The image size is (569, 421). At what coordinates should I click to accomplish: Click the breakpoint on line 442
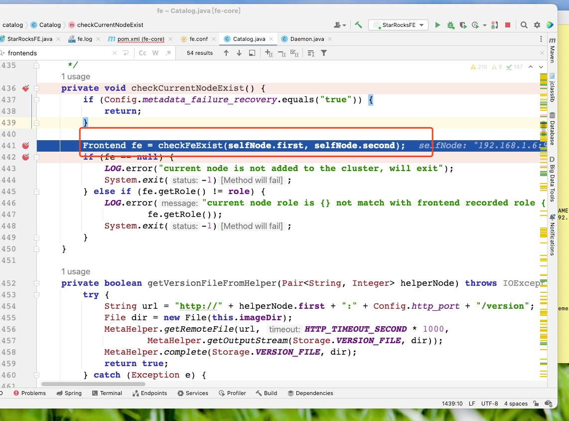tap(25, 157)
